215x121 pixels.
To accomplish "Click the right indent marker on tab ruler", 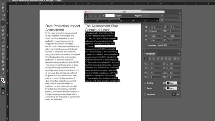I will tap(119, 19).
